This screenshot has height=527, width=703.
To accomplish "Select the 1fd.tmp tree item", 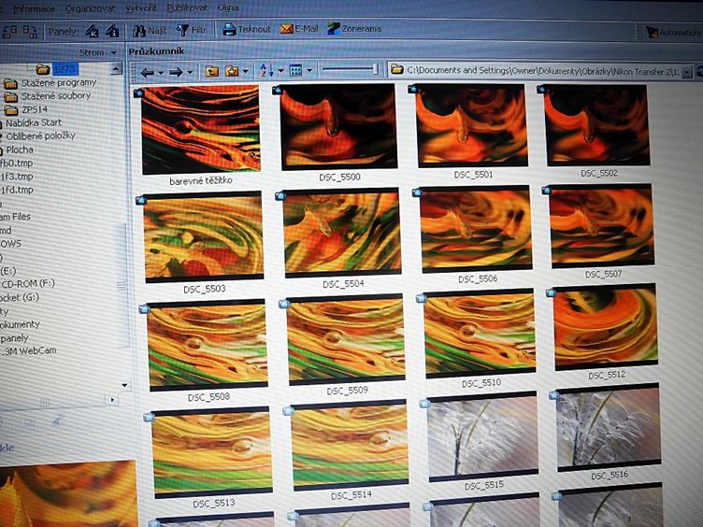I will coord(17,190).
